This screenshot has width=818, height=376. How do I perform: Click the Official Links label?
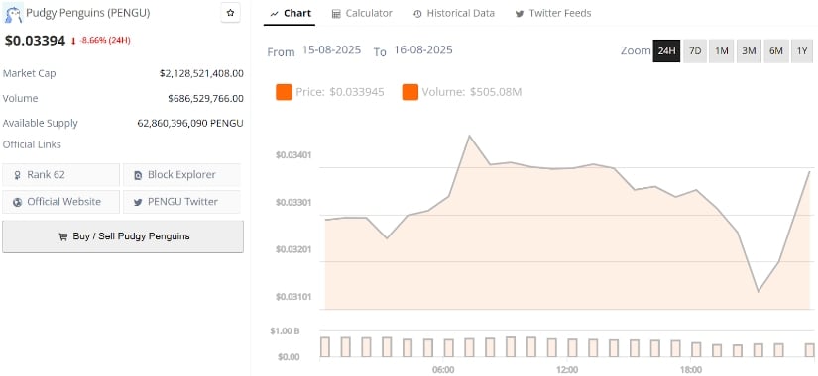pyautogui.click(x=32, y=144)
